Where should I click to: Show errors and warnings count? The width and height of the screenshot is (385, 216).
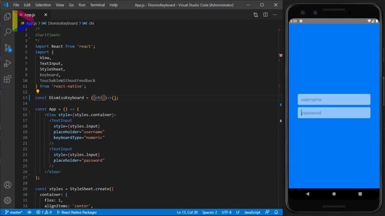(44, 212)
